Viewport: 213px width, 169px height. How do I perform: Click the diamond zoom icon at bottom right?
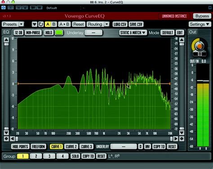(x=182, y=139)
